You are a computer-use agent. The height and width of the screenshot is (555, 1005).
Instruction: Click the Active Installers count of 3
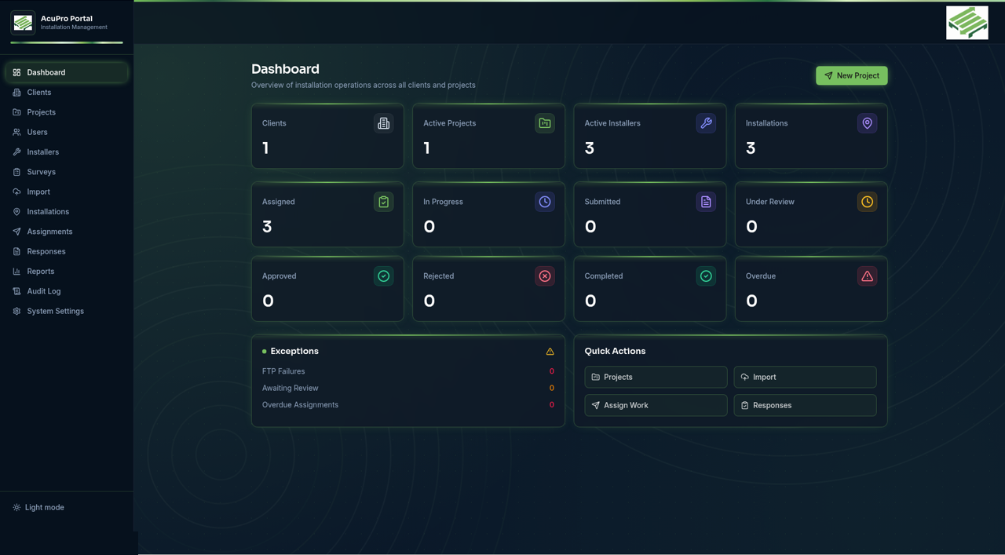590,148
